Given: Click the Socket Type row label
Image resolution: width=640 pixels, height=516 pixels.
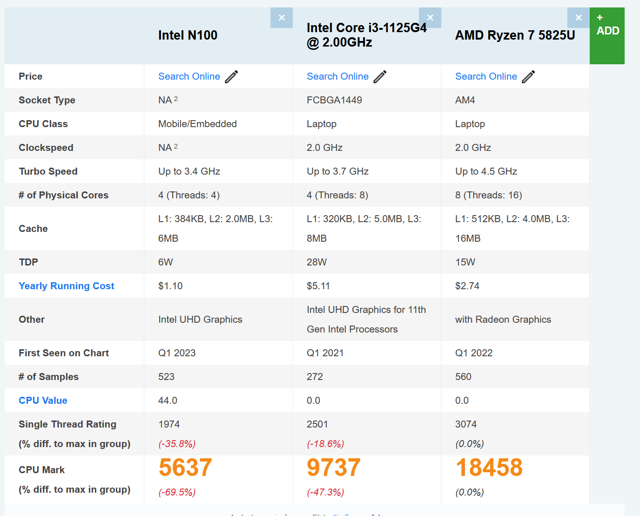Looking at the screenshot, I should tap(47, 100).
